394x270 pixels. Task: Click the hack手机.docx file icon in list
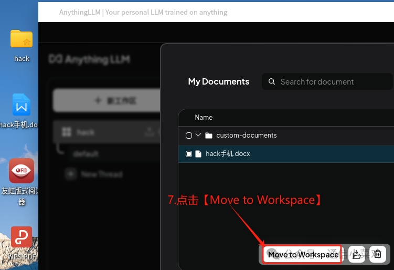pos(198,154)
